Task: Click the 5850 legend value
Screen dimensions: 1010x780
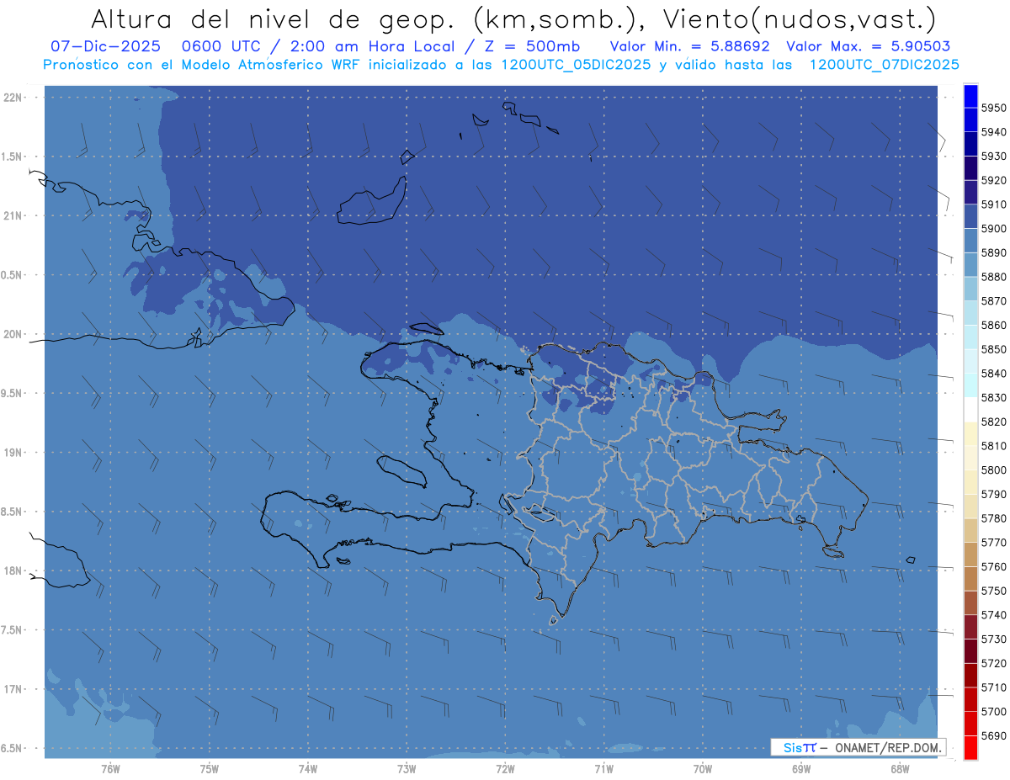Action: [x=993, y=349]
